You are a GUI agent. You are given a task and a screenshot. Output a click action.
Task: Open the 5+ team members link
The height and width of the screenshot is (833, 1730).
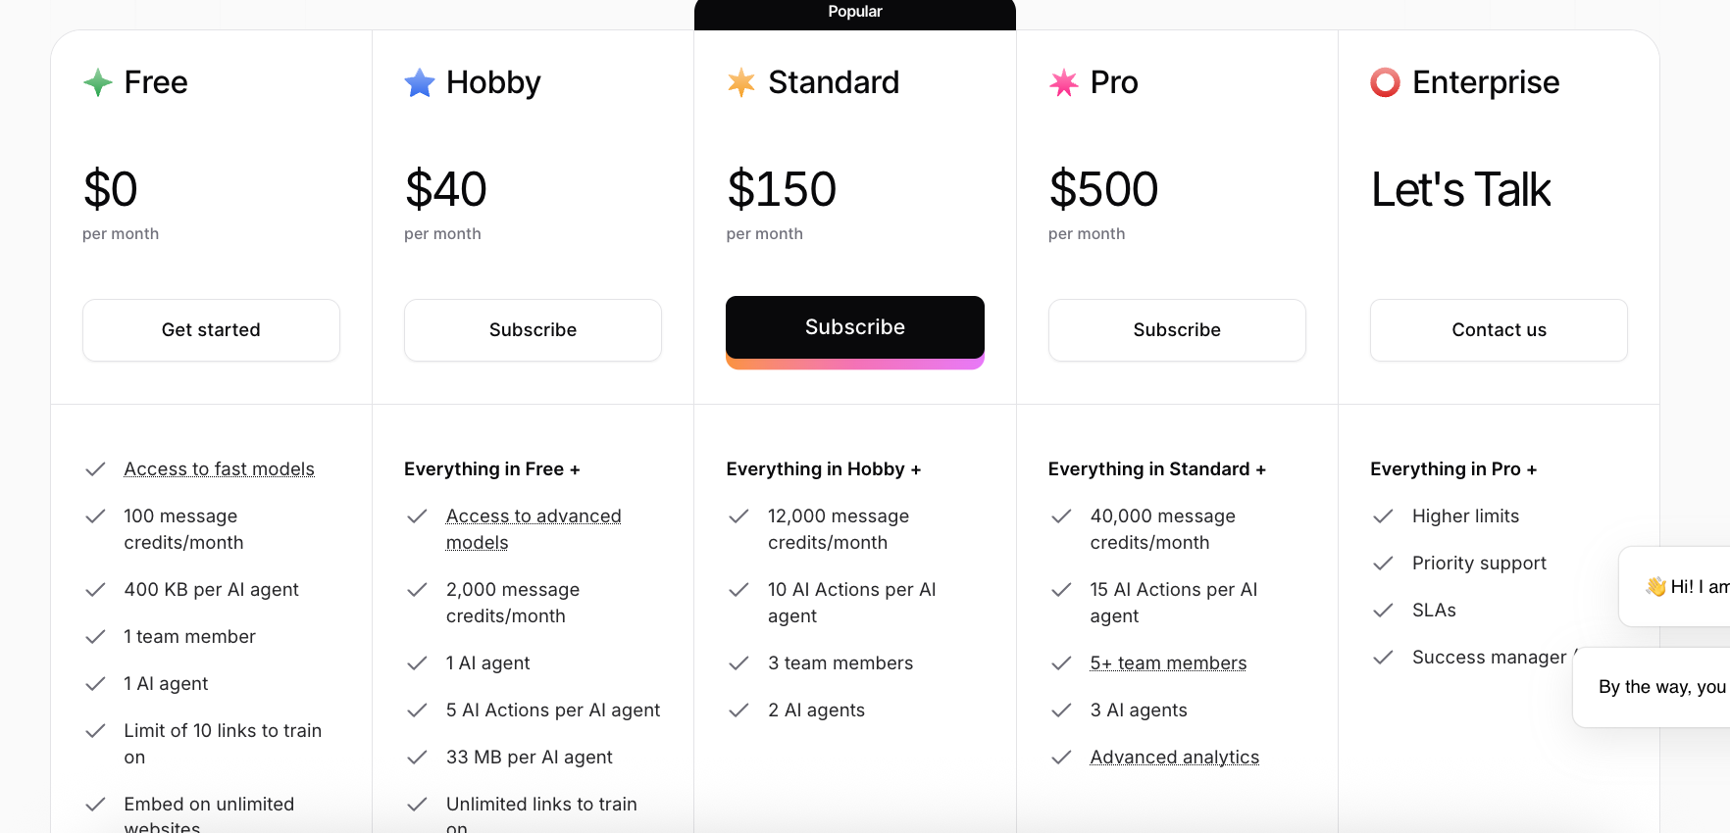coord(1168,663)
